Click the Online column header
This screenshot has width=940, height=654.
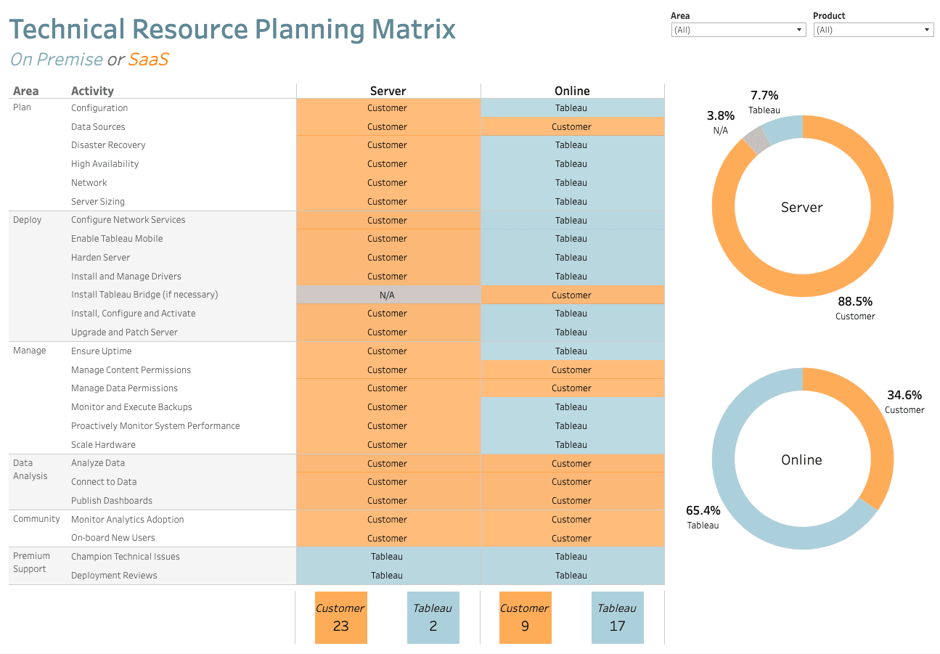tap(572, 91)
